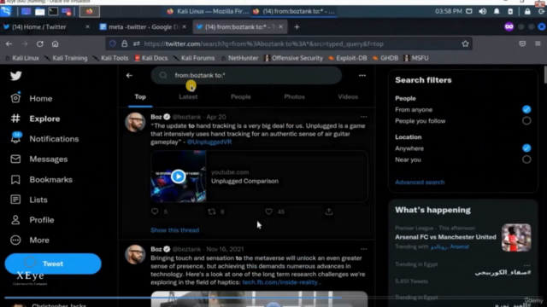Switch to the Latest results tab
This screenshot has height=307, width=547.
tap(188, 96)
